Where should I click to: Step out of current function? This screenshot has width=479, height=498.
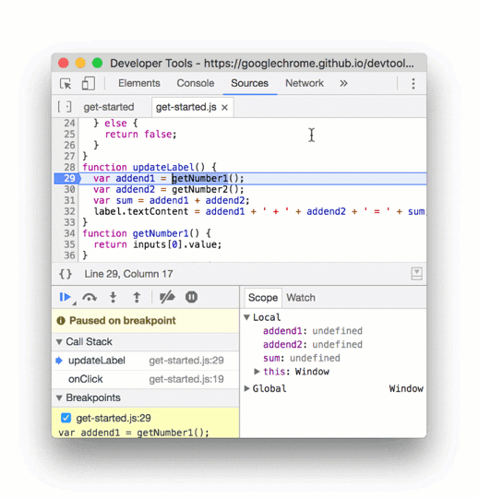(x=137, y=297)
